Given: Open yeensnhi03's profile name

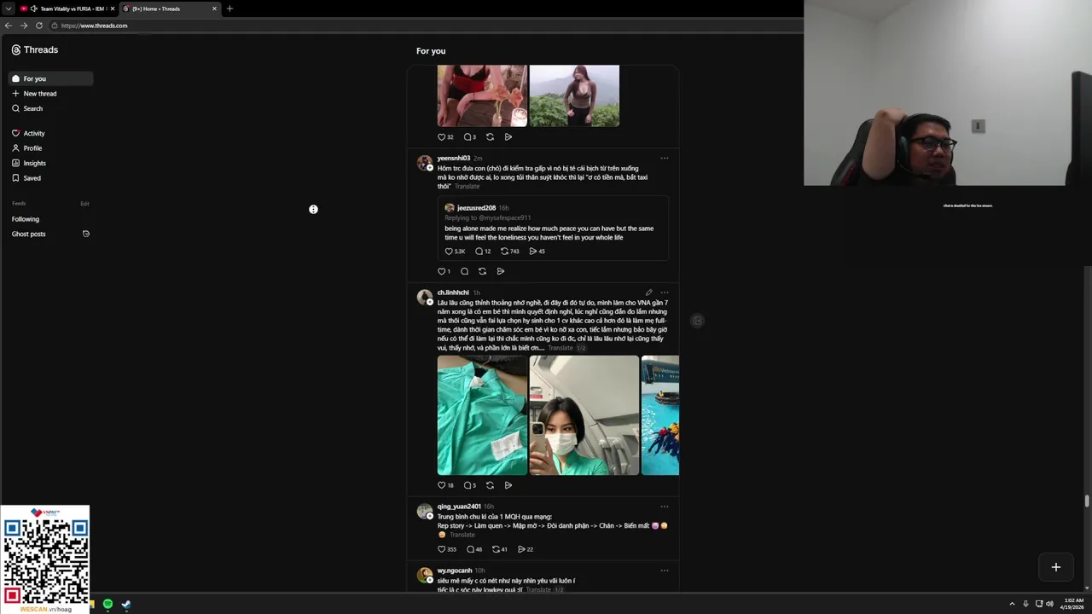Looking at the screenshot, I should click(454, 158).
